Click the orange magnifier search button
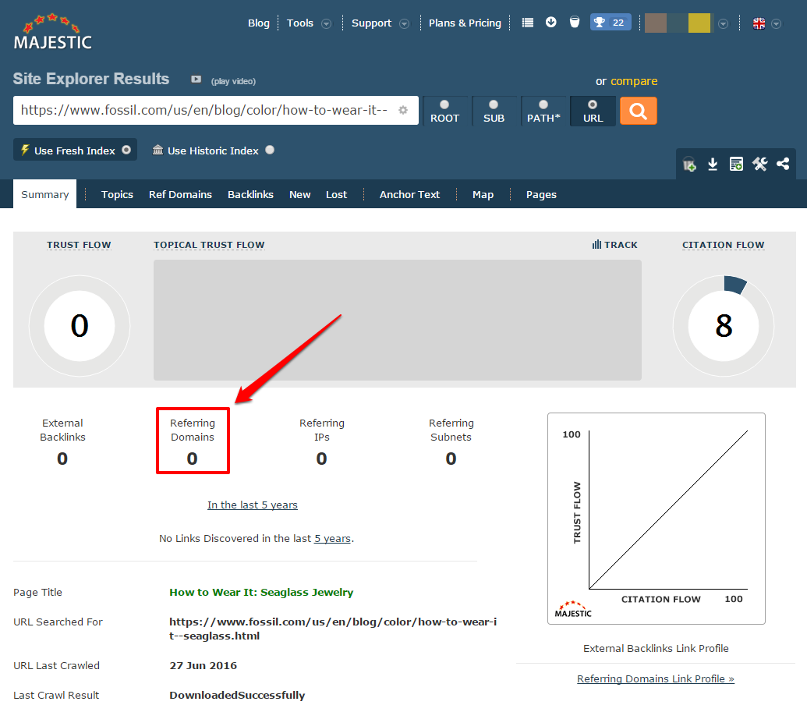 638,111
